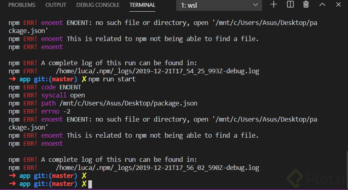The height and width of the screenshot is (190, 348).
Task: Click the 'syscall open' error line
Action: 47,95
